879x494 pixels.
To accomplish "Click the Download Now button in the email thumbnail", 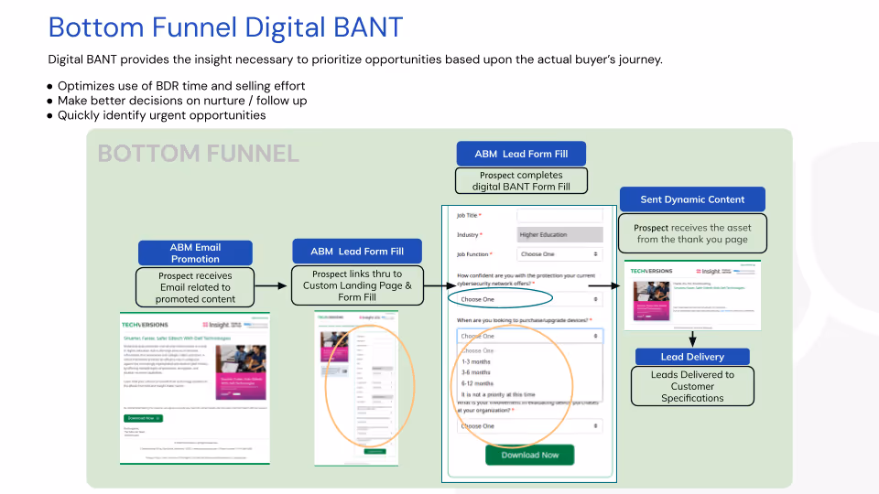I will pyautogui.click(x=143, y=418).
